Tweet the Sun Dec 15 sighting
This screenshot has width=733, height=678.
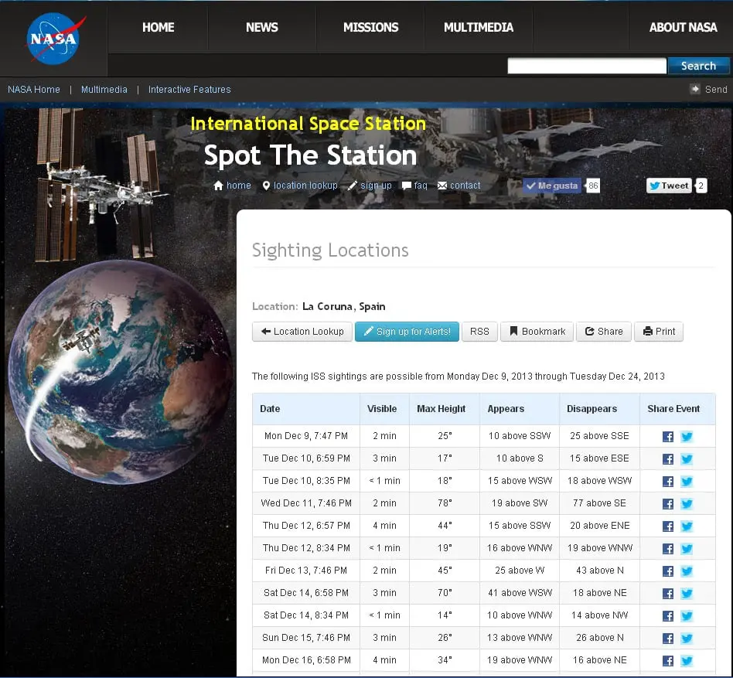687,639
